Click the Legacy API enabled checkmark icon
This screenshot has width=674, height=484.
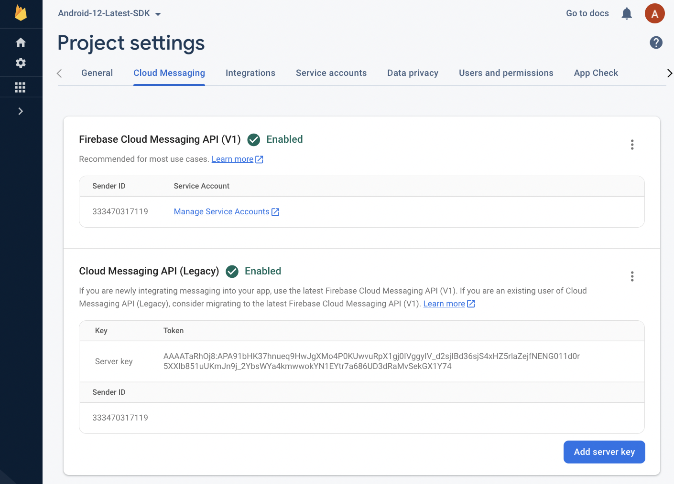(232, 272)
